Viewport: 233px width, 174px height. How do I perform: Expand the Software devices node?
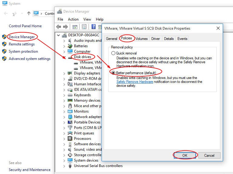click(64, 144)
